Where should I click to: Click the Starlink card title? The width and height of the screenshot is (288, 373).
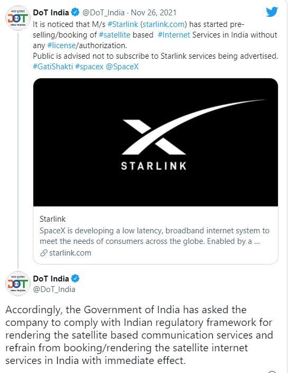click(52, 219)
